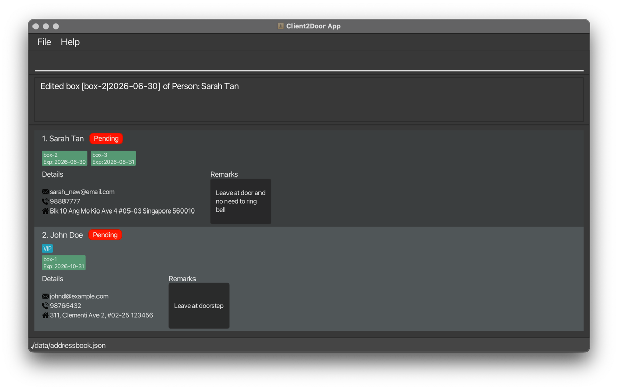Click Sarah Tan's Pending status badge
The height and width of the screenshot is (390, 618).
pyautogui.click(x=106, y=139)
